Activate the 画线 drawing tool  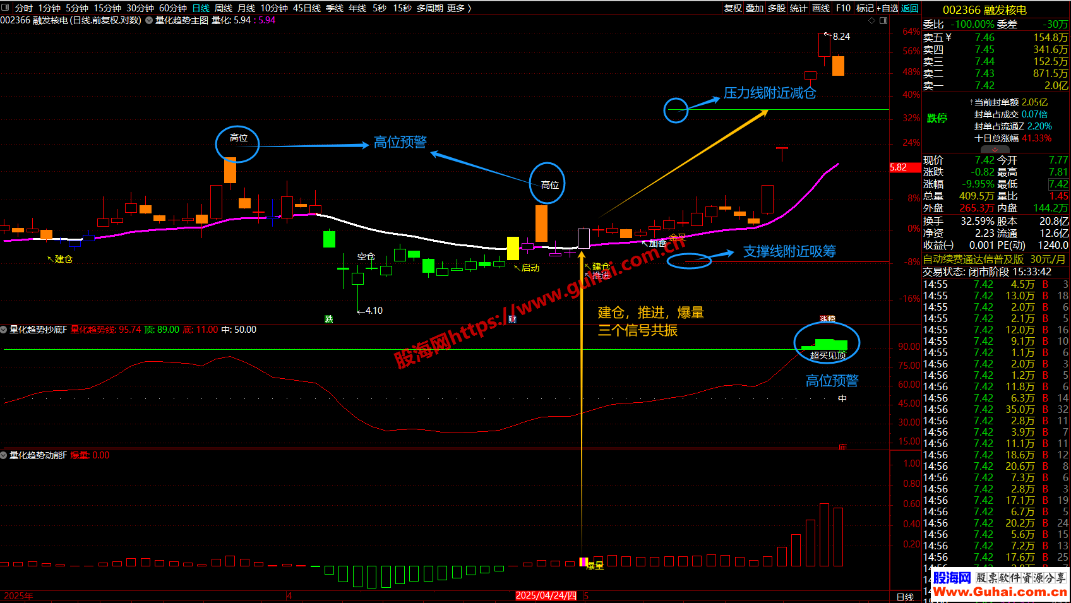coord(821,8)
